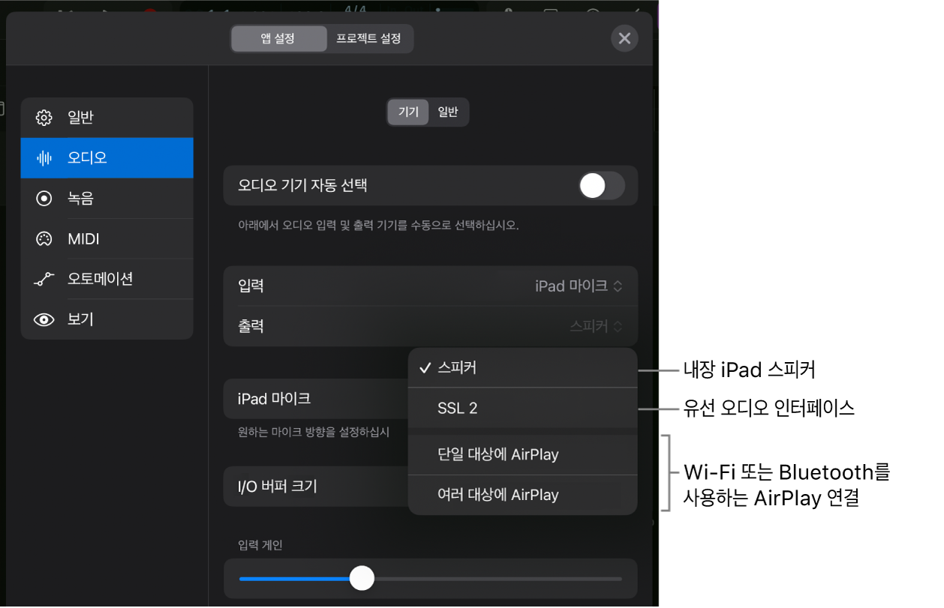Choose 단일 대상에 AirPlay output
The width and height of the screenshot is (944, 608).
523,454
